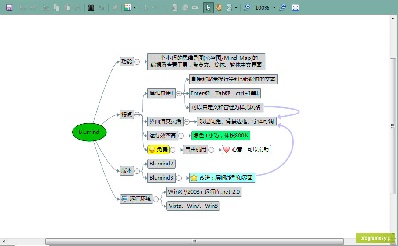Image resolution: width=398 pixels, height=246 pixels.
Task: Collapse the 功能 node
Action: (x=137, y=62)
